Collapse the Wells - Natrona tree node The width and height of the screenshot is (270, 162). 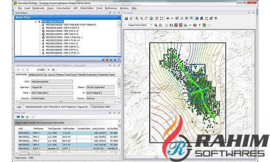(x=36, y=22)
